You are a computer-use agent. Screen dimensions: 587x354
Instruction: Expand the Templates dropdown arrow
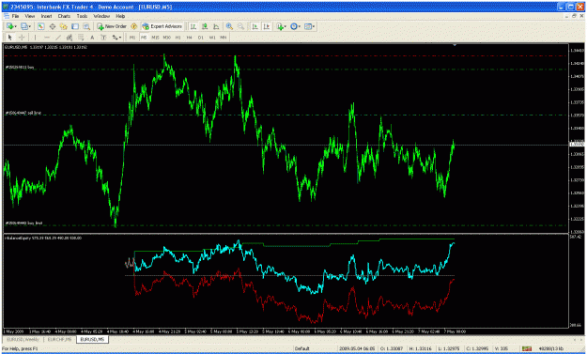(x=314, y=26)
